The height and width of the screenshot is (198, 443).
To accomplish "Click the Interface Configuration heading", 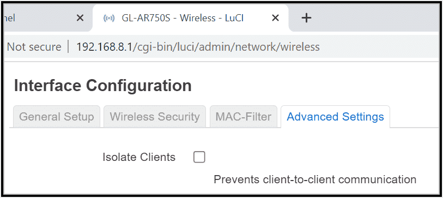I will click(103, 86).
